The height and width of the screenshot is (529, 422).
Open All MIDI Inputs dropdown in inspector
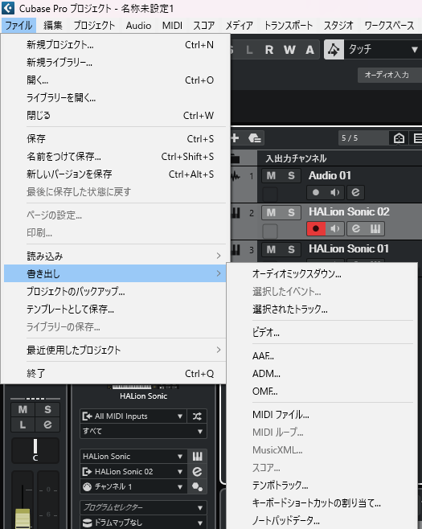[x=133, y=416]
